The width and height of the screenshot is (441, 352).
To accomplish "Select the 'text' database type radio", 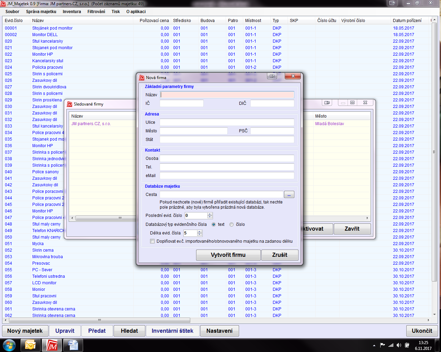I will click(x=214, y=224).
